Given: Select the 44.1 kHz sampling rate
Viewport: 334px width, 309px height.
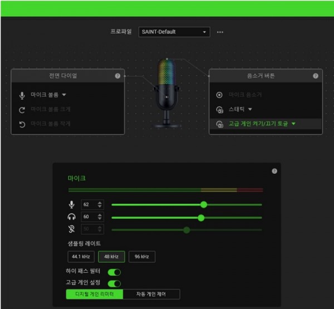Looking at the screenshot, I should coord(80,257).
